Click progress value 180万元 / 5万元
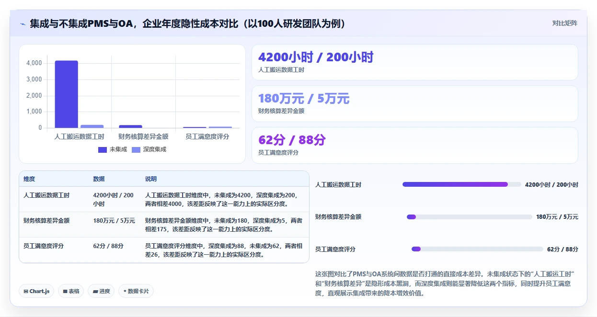Viewport: 597px width, 317px height. click(557, 217)
